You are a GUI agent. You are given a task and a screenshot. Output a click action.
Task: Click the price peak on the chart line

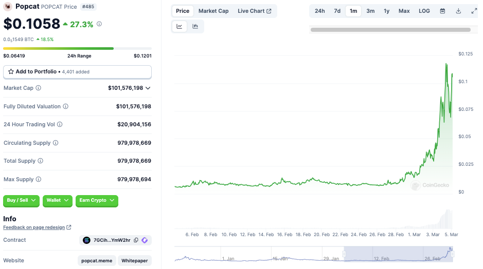tap(446, 64)
